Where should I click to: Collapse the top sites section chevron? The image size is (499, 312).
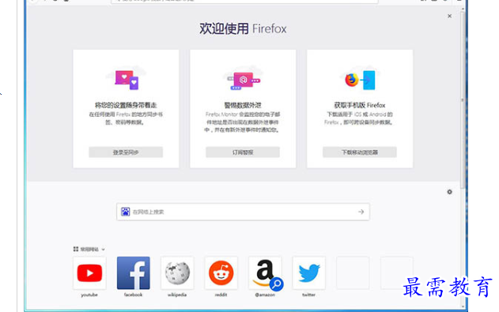103,250
